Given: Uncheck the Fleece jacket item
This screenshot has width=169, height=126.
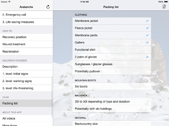Looking at the screenshot, I should 112,28.
